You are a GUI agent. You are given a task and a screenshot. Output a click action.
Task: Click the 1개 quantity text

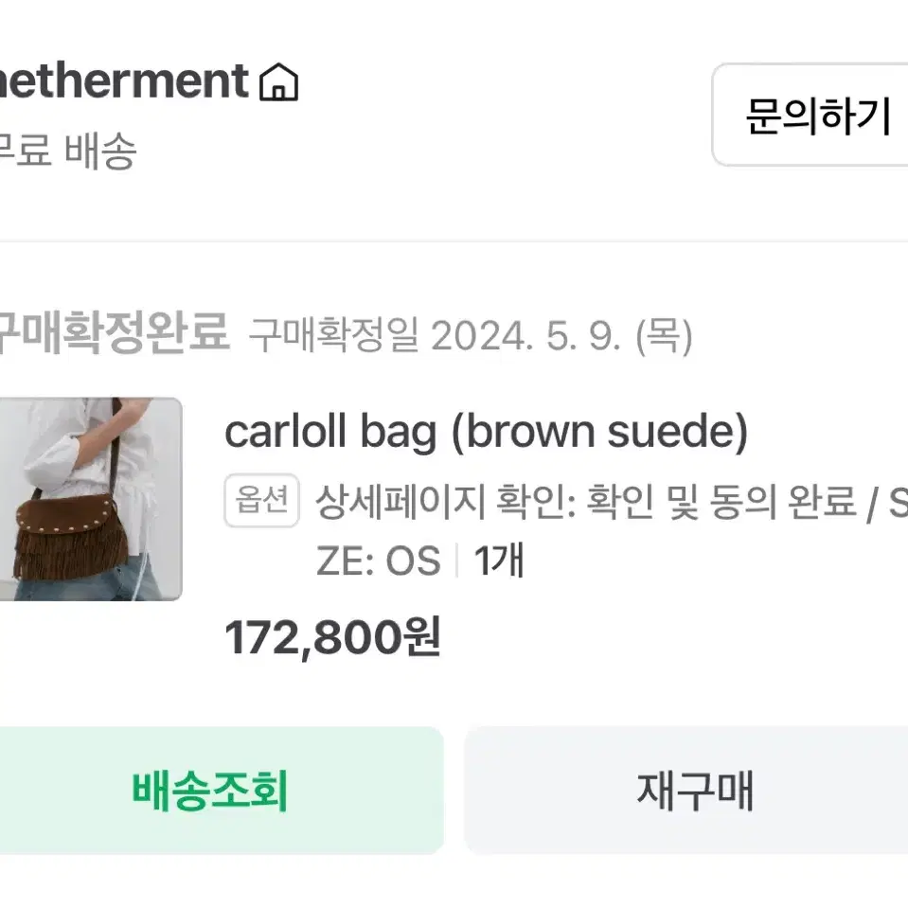(x=499, y=560)
